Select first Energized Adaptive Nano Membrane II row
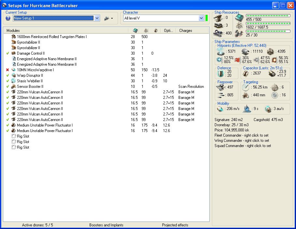The image size is (296, 229). tap(106, 59)
